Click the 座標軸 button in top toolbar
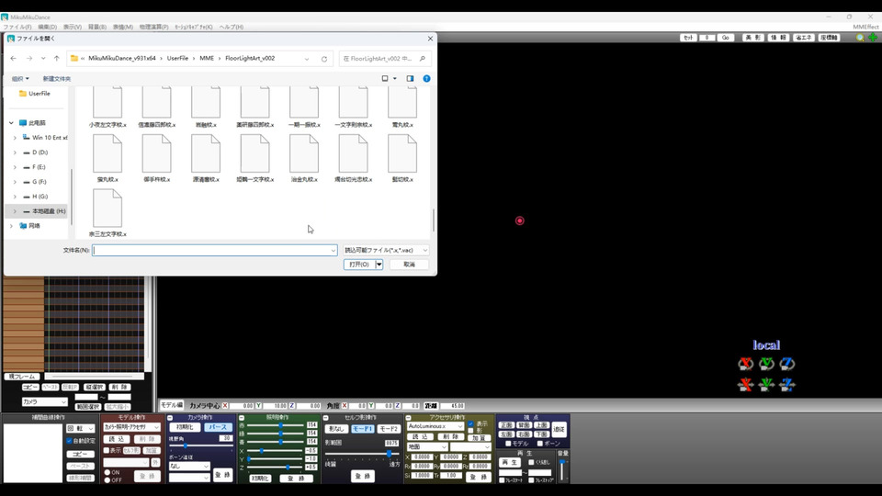Image resolution: width=882 pixels, height=496 pixels. pos(829,38)
